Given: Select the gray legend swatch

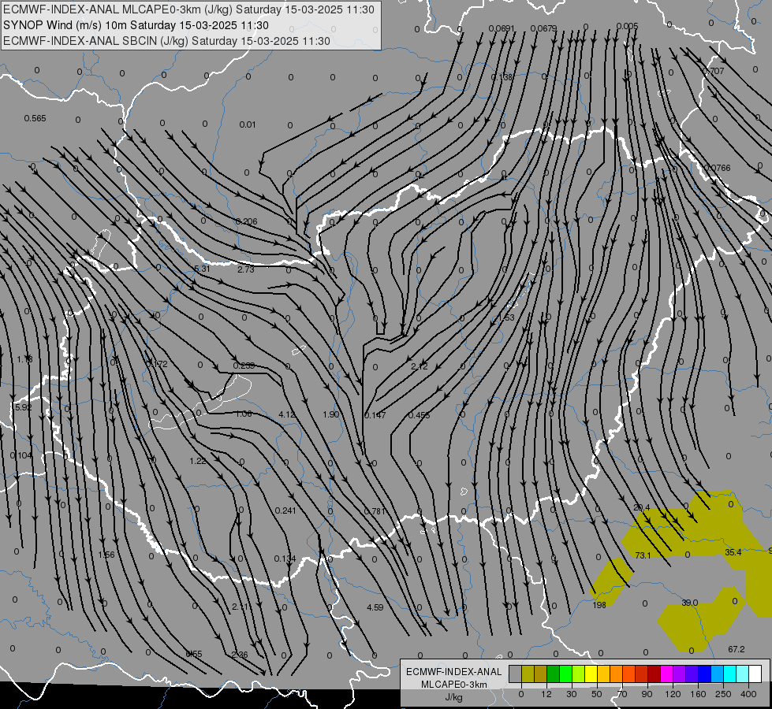Looking at the screenshot, I should pyautogui.click(x=516, y=674).
